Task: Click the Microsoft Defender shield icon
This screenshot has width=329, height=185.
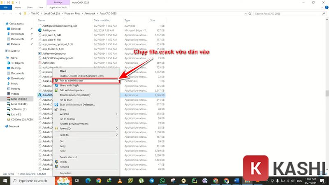Action: [56, 104]
